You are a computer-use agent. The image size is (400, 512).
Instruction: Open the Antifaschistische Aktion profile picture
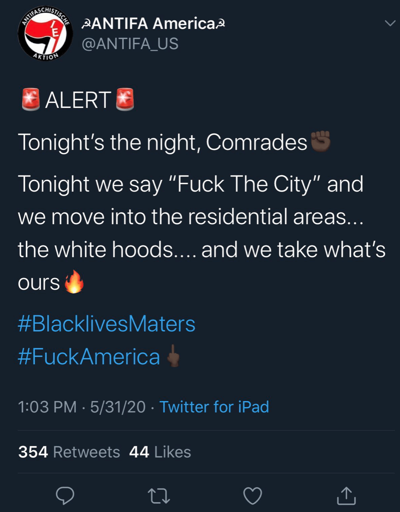44,34
